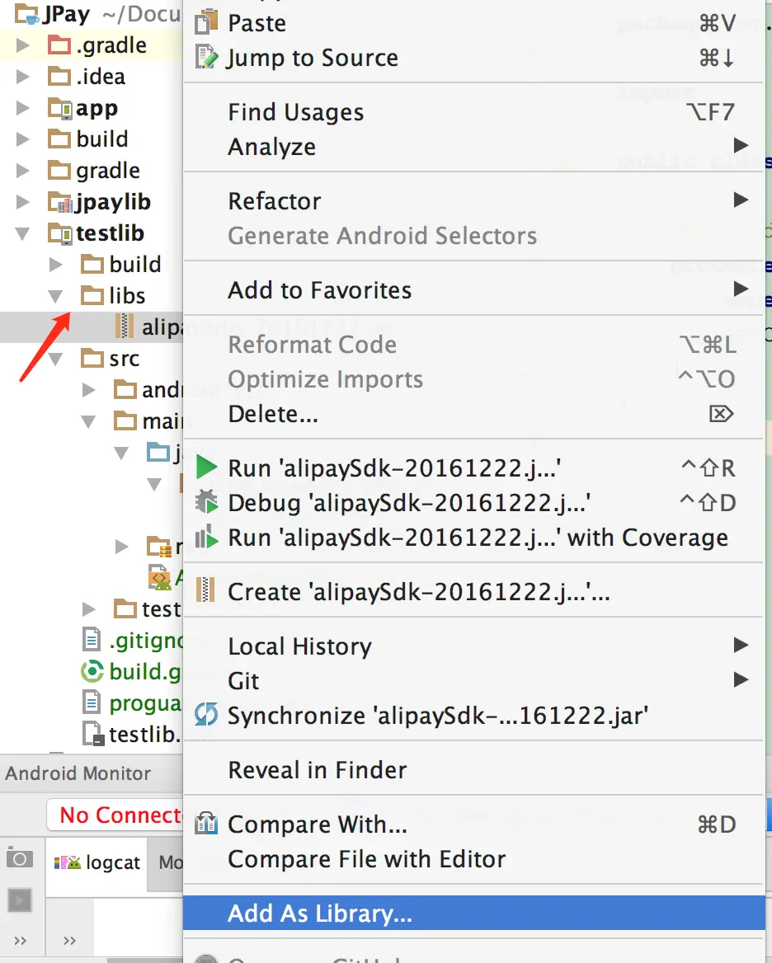
Task: Select Reveal in Finder
Action: pyautogui.click(x=473, y=769)
